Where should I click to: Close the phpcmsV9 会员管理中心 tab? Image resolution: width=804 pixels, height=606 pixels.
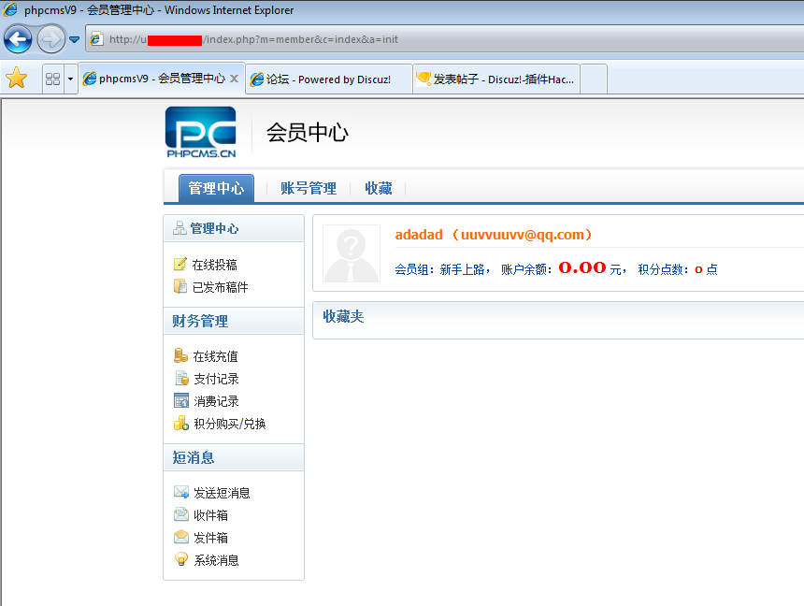coord(234,79)
